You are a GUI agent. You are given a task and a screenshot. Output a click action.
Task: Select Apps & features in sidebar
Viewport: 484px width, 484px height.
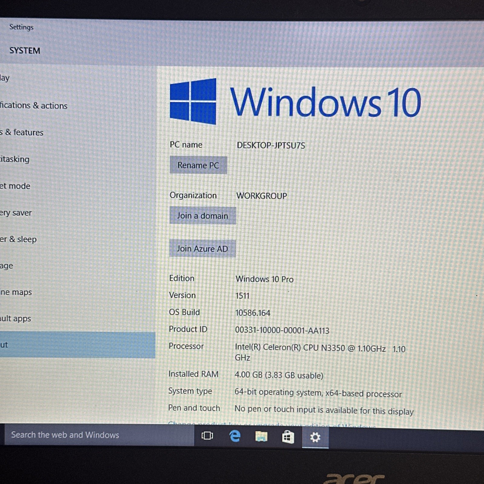click(x=22, y=132)
